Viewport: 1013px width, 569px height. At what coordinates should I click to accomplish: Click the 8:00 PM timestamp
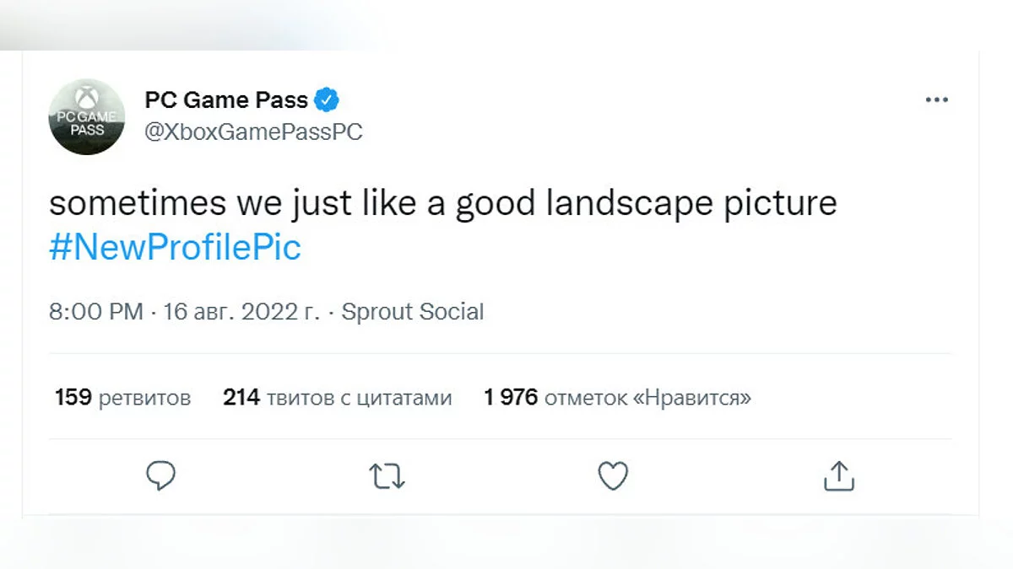click(95, 312)
